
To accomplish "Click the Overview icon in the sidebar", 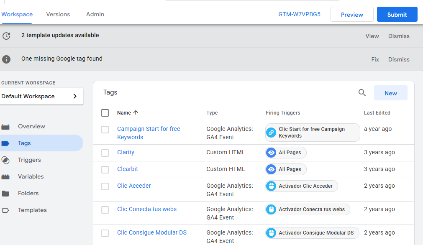I will [x=6, y=127].
